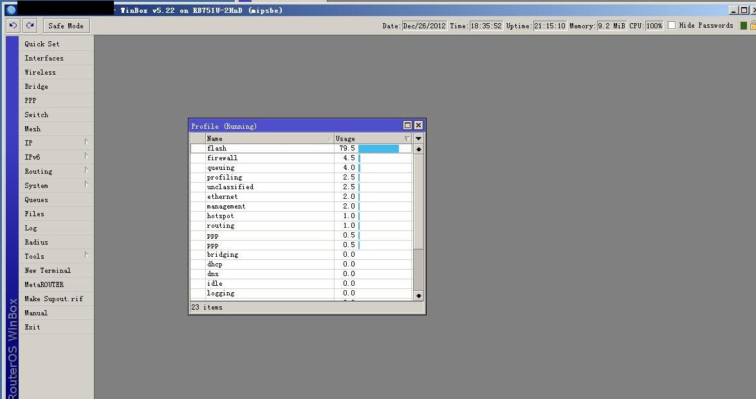Open the Interfaces menu
Viewport: 756px width, 399px height.
56,58
